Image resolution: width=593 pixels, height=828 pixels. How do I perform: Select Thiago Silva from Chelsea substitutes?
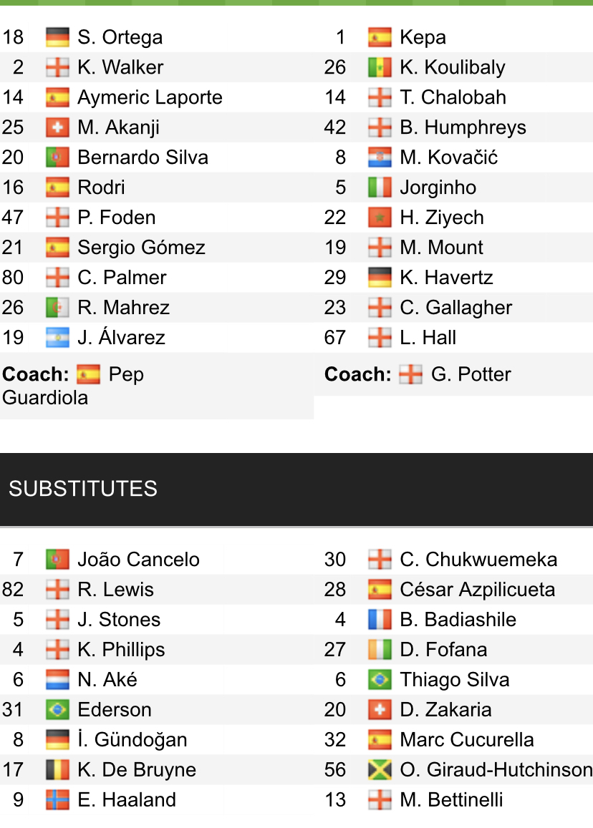(x=455, y=680)
